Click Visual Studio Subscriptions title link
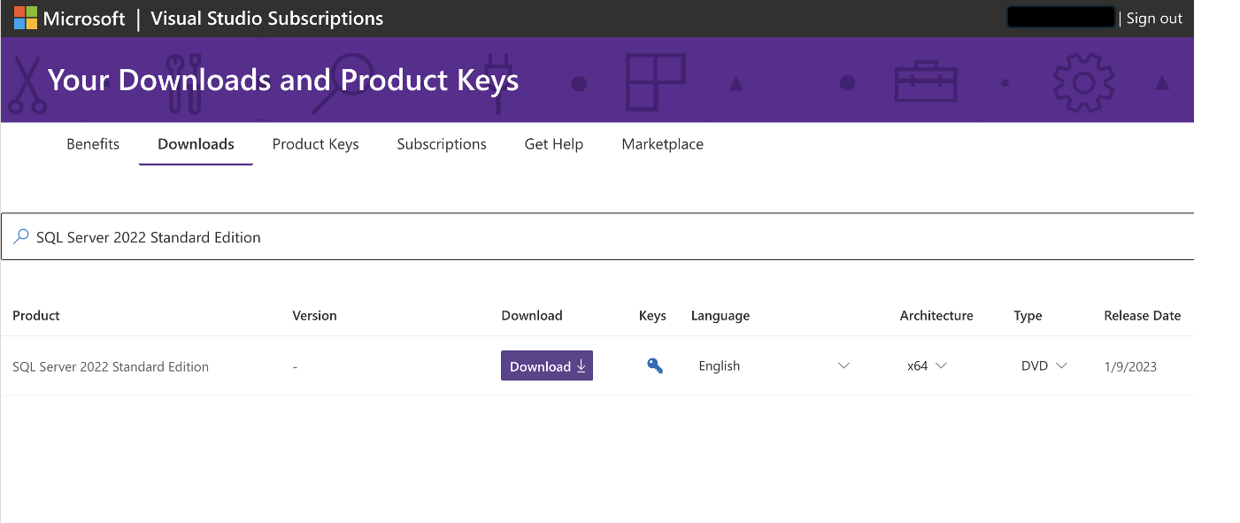Screen dimensions: 1240x523 (x=267, y=19)
